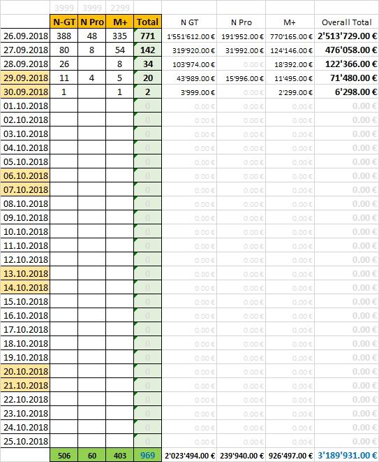Select the empty N Pro cell for 28.09.2018
The height and width of the screenshot is (462, 379).
point(92,64)
